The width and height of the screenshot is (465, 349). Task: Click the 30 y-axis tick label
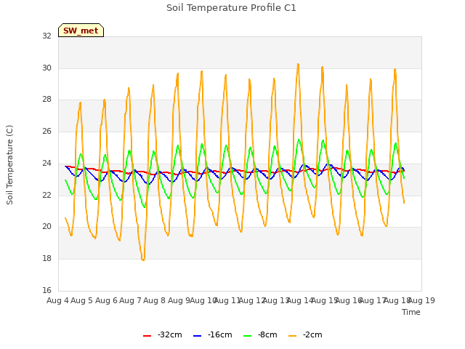[46, 68]
